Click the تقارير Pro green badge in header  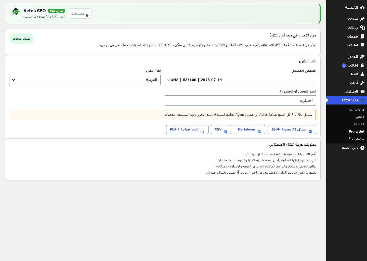(x=56, y=11)
